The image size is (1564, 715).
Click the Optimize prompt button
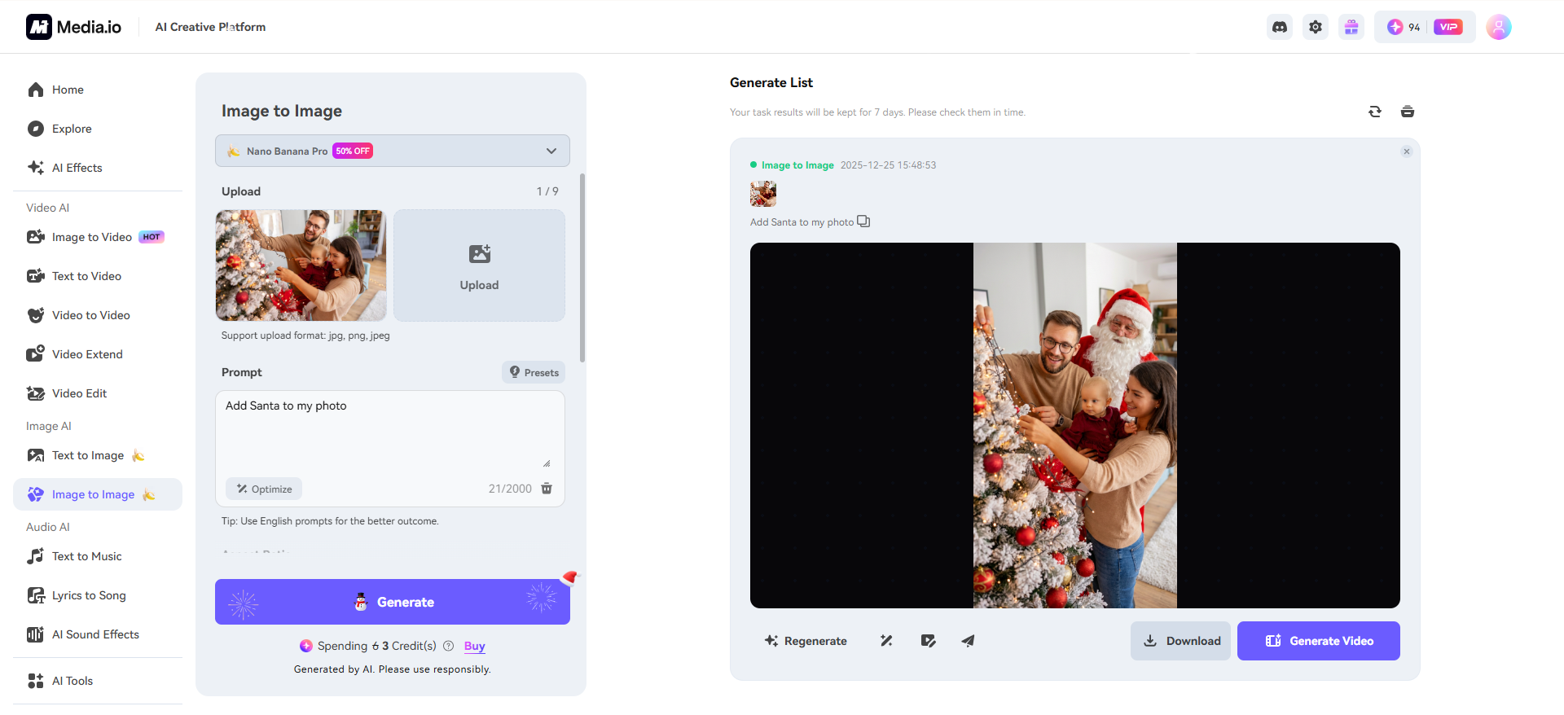pos(264,489)
